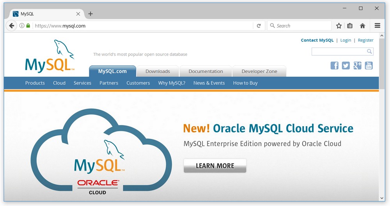Viewport: 390px width, 206px height.
Task: Click the Contact MySQL link
Action: 317,40
